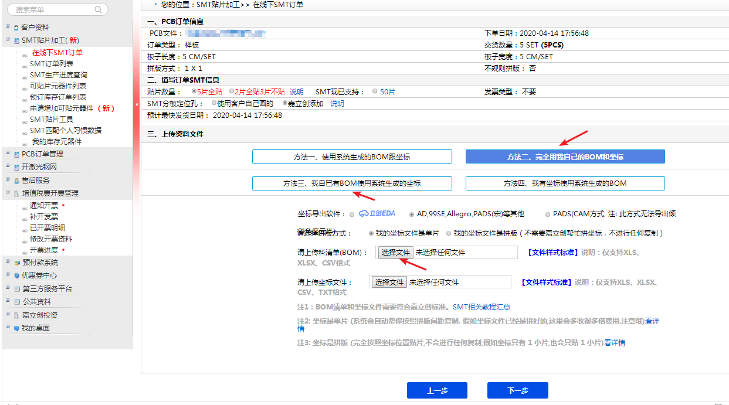Click the 下一步 button
Viewport: 729px width, 405px height.
[x=517, y=390]
